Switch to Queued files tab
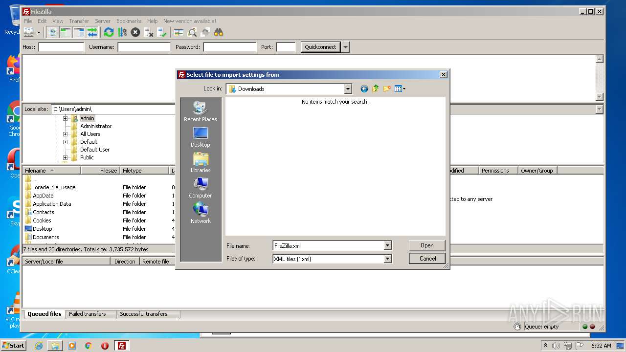 click(45, 314)
